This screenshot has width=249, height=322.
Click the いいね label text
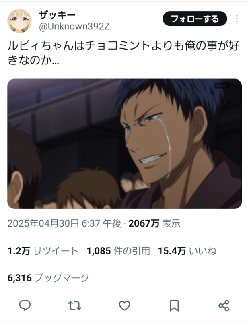pos(203,251)
